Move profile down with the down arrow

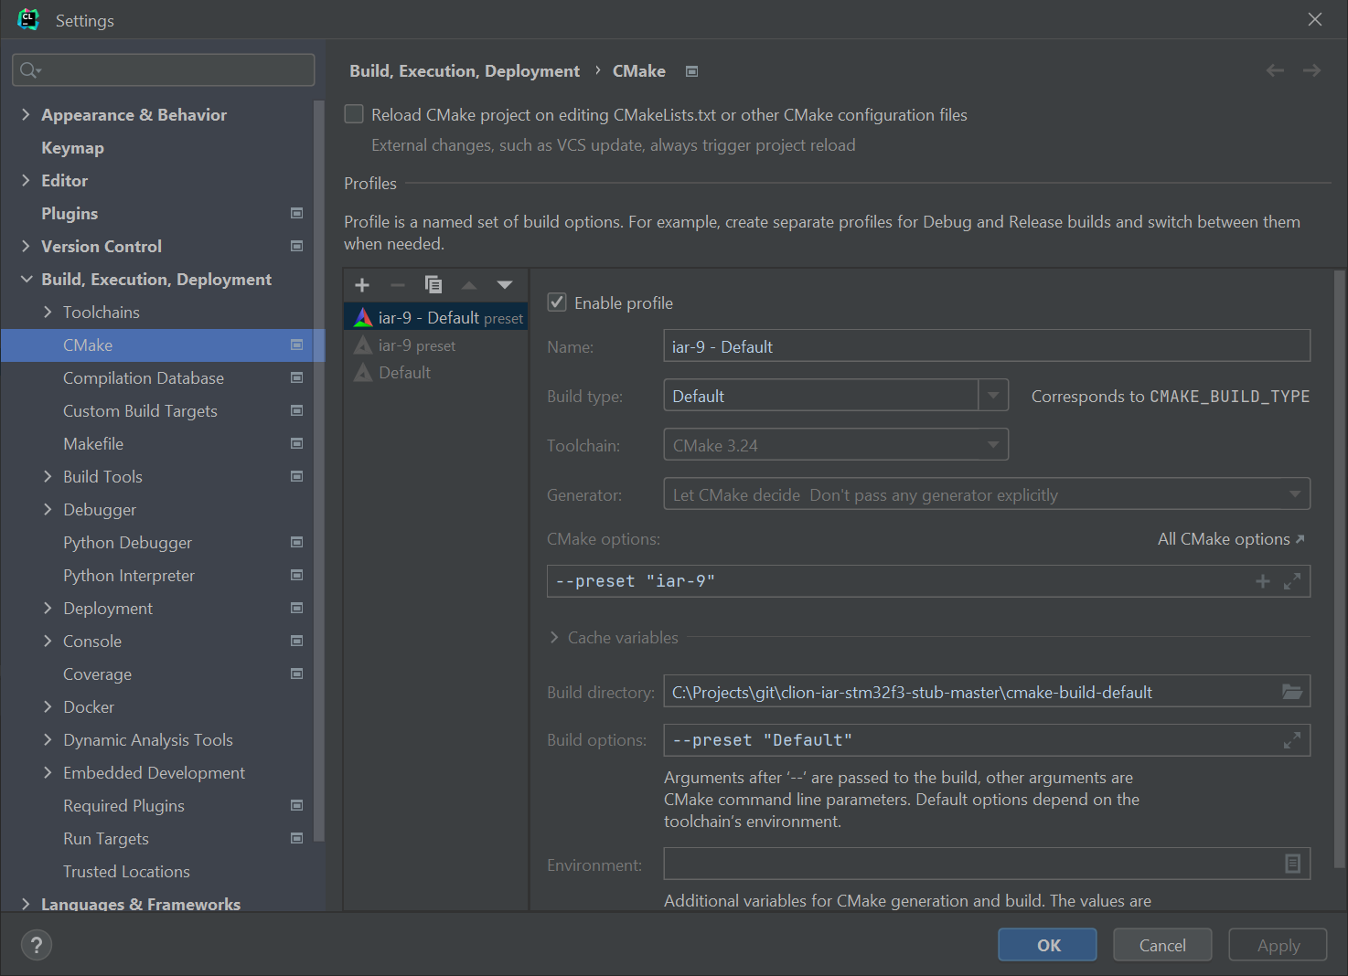pyautogui.click(x=505, y=285)
